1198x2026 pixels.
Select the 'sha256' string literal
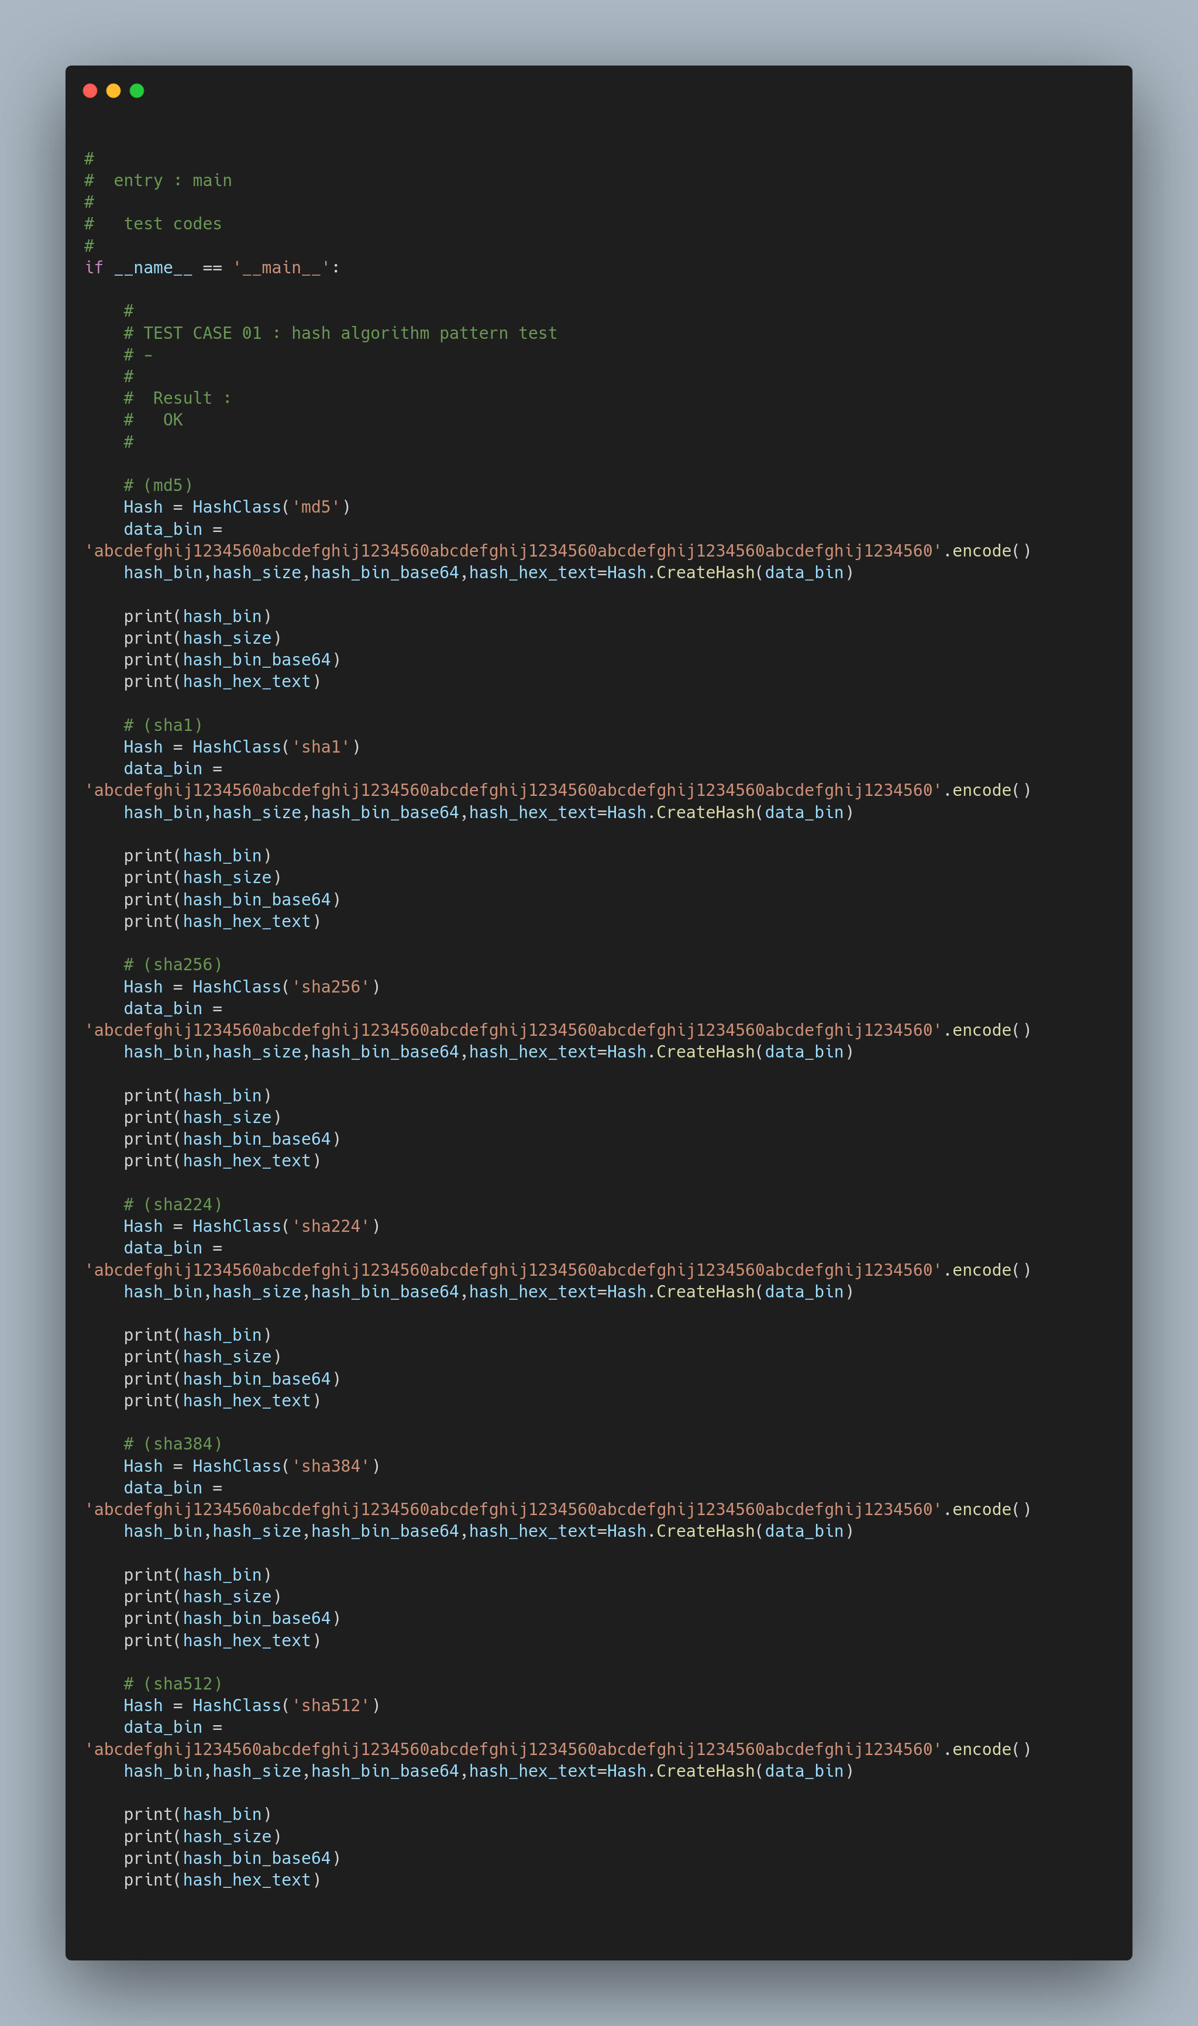coord(336,986)
